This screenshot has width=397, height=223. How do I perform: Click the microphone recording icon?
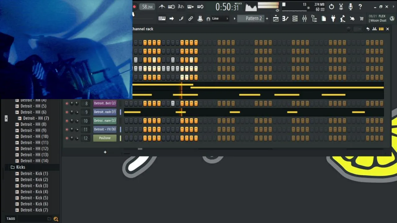[350, 7]
